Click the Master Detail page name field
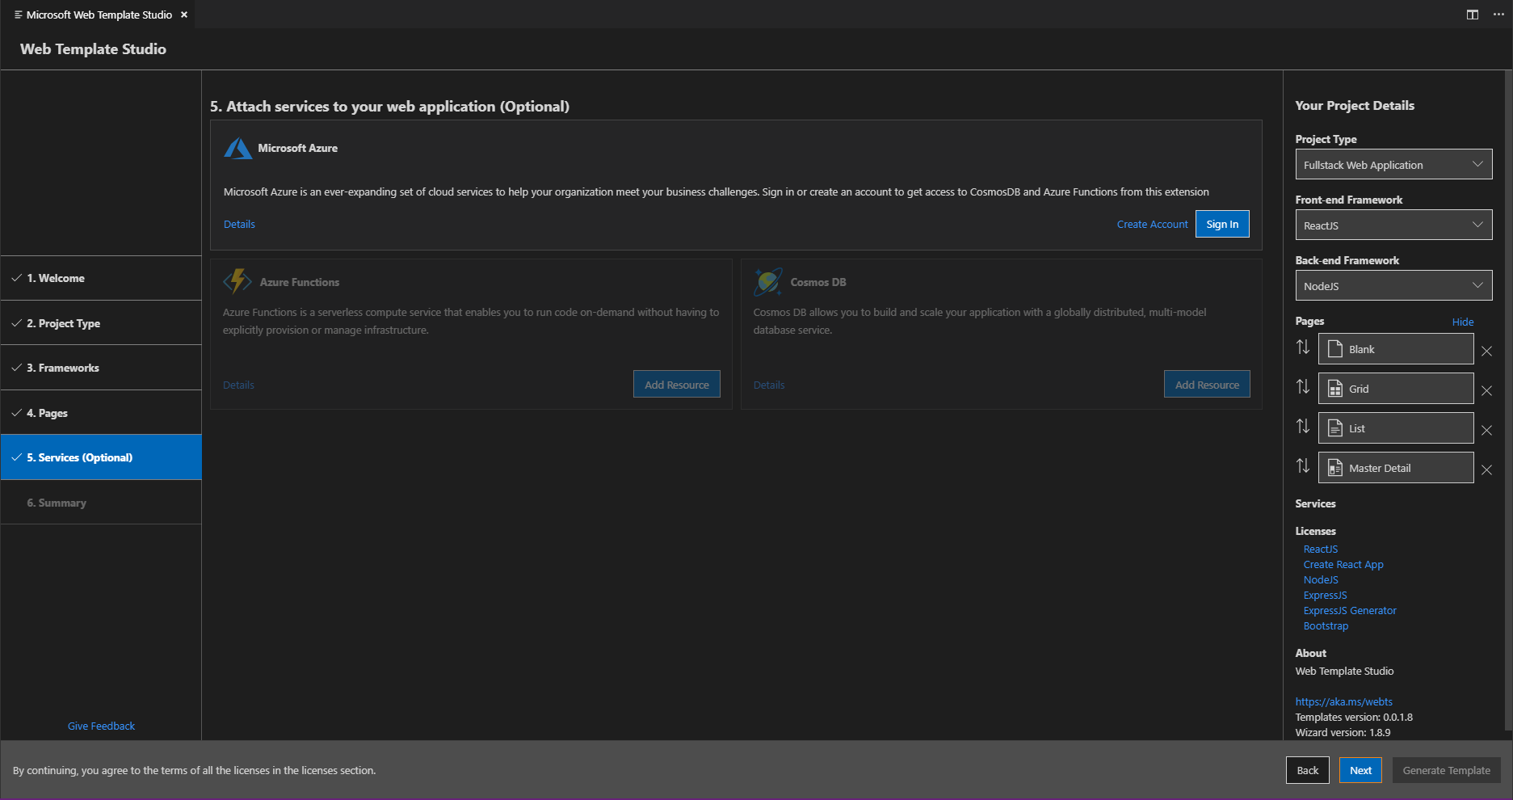The height and width of the screenshot is (800, 1513). pyautogui.click(x=1396, y=468)
